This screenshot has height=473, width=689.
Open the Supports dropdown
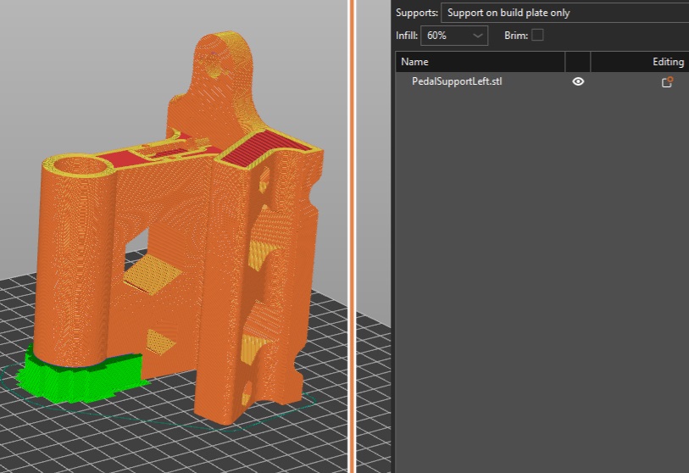point(564,13)
